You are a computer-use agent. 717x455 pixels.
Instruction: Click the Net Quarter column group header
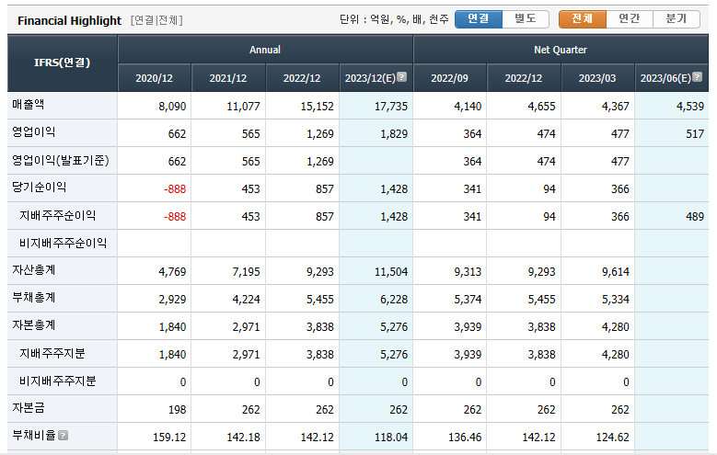(x=561, y=50)
